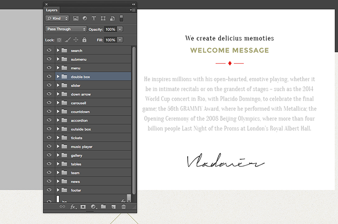Hide the search group layer
This screenshot has width=338, height=224.
coord(49,50)
